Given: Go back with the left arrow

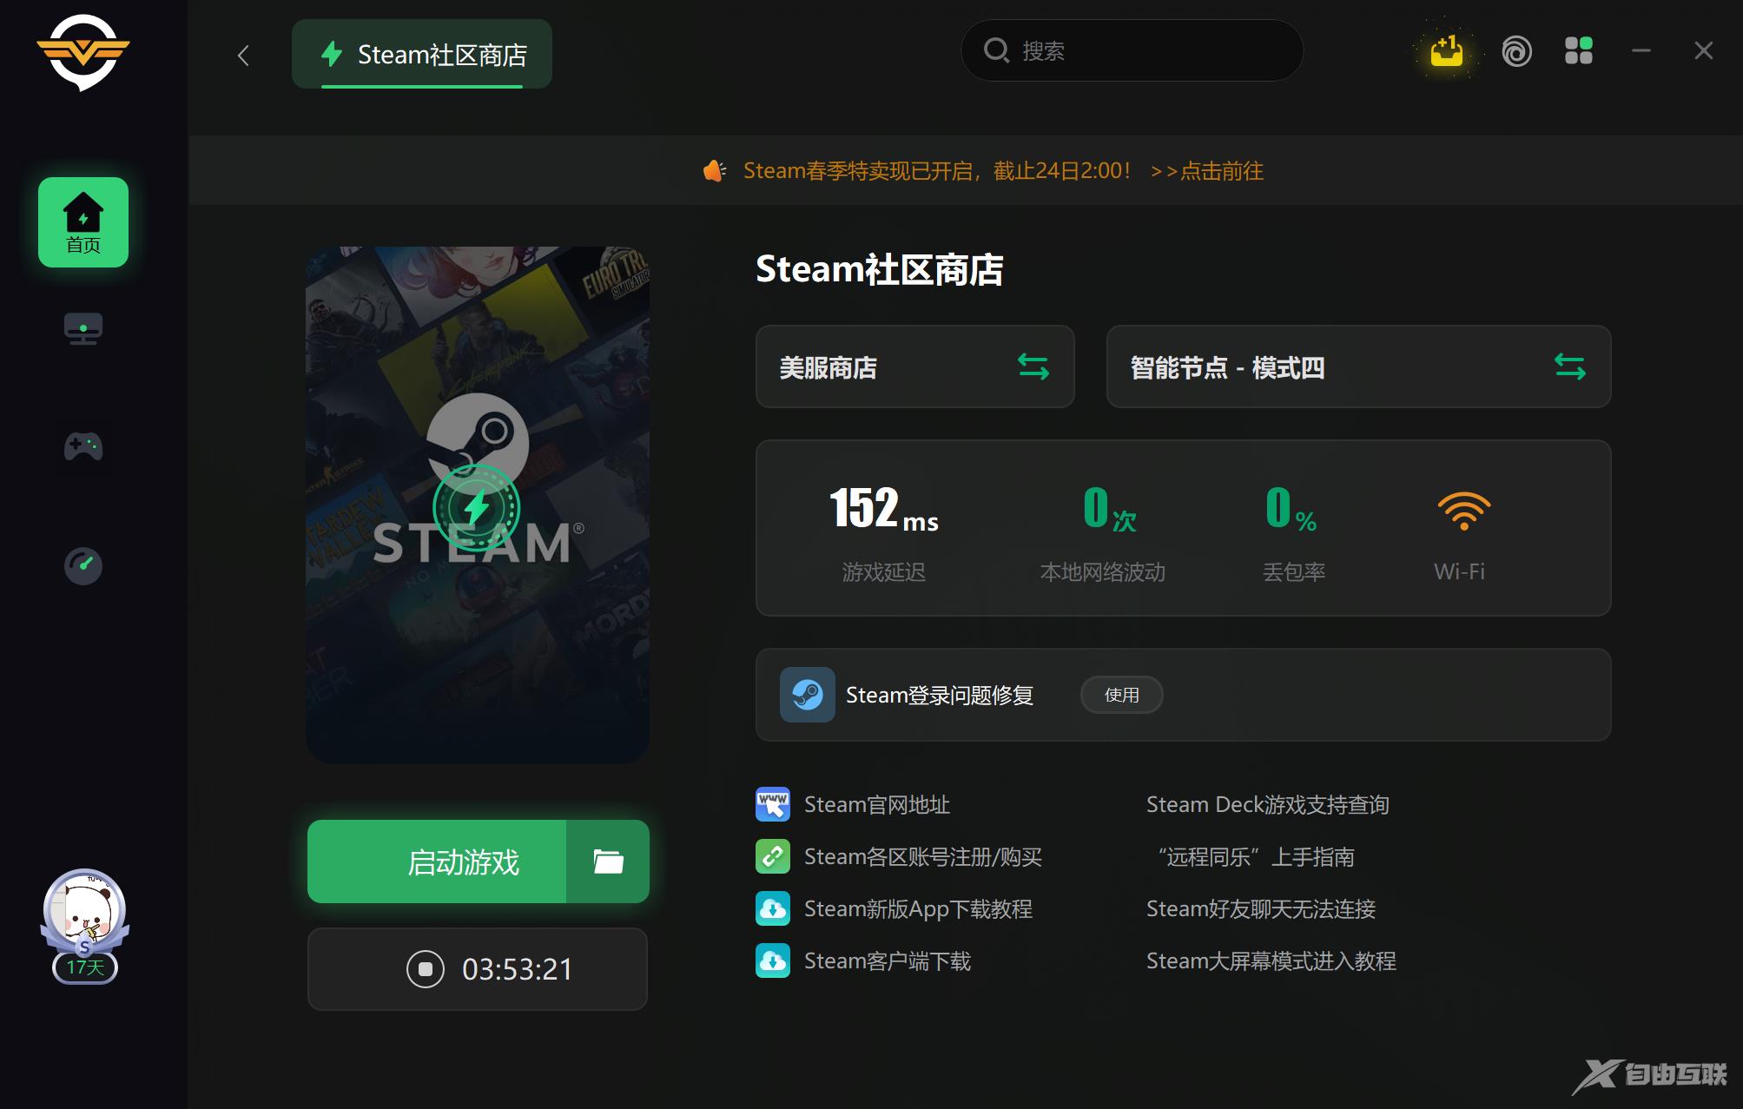Looking at the screenshot, I should (x=243, y=56).
